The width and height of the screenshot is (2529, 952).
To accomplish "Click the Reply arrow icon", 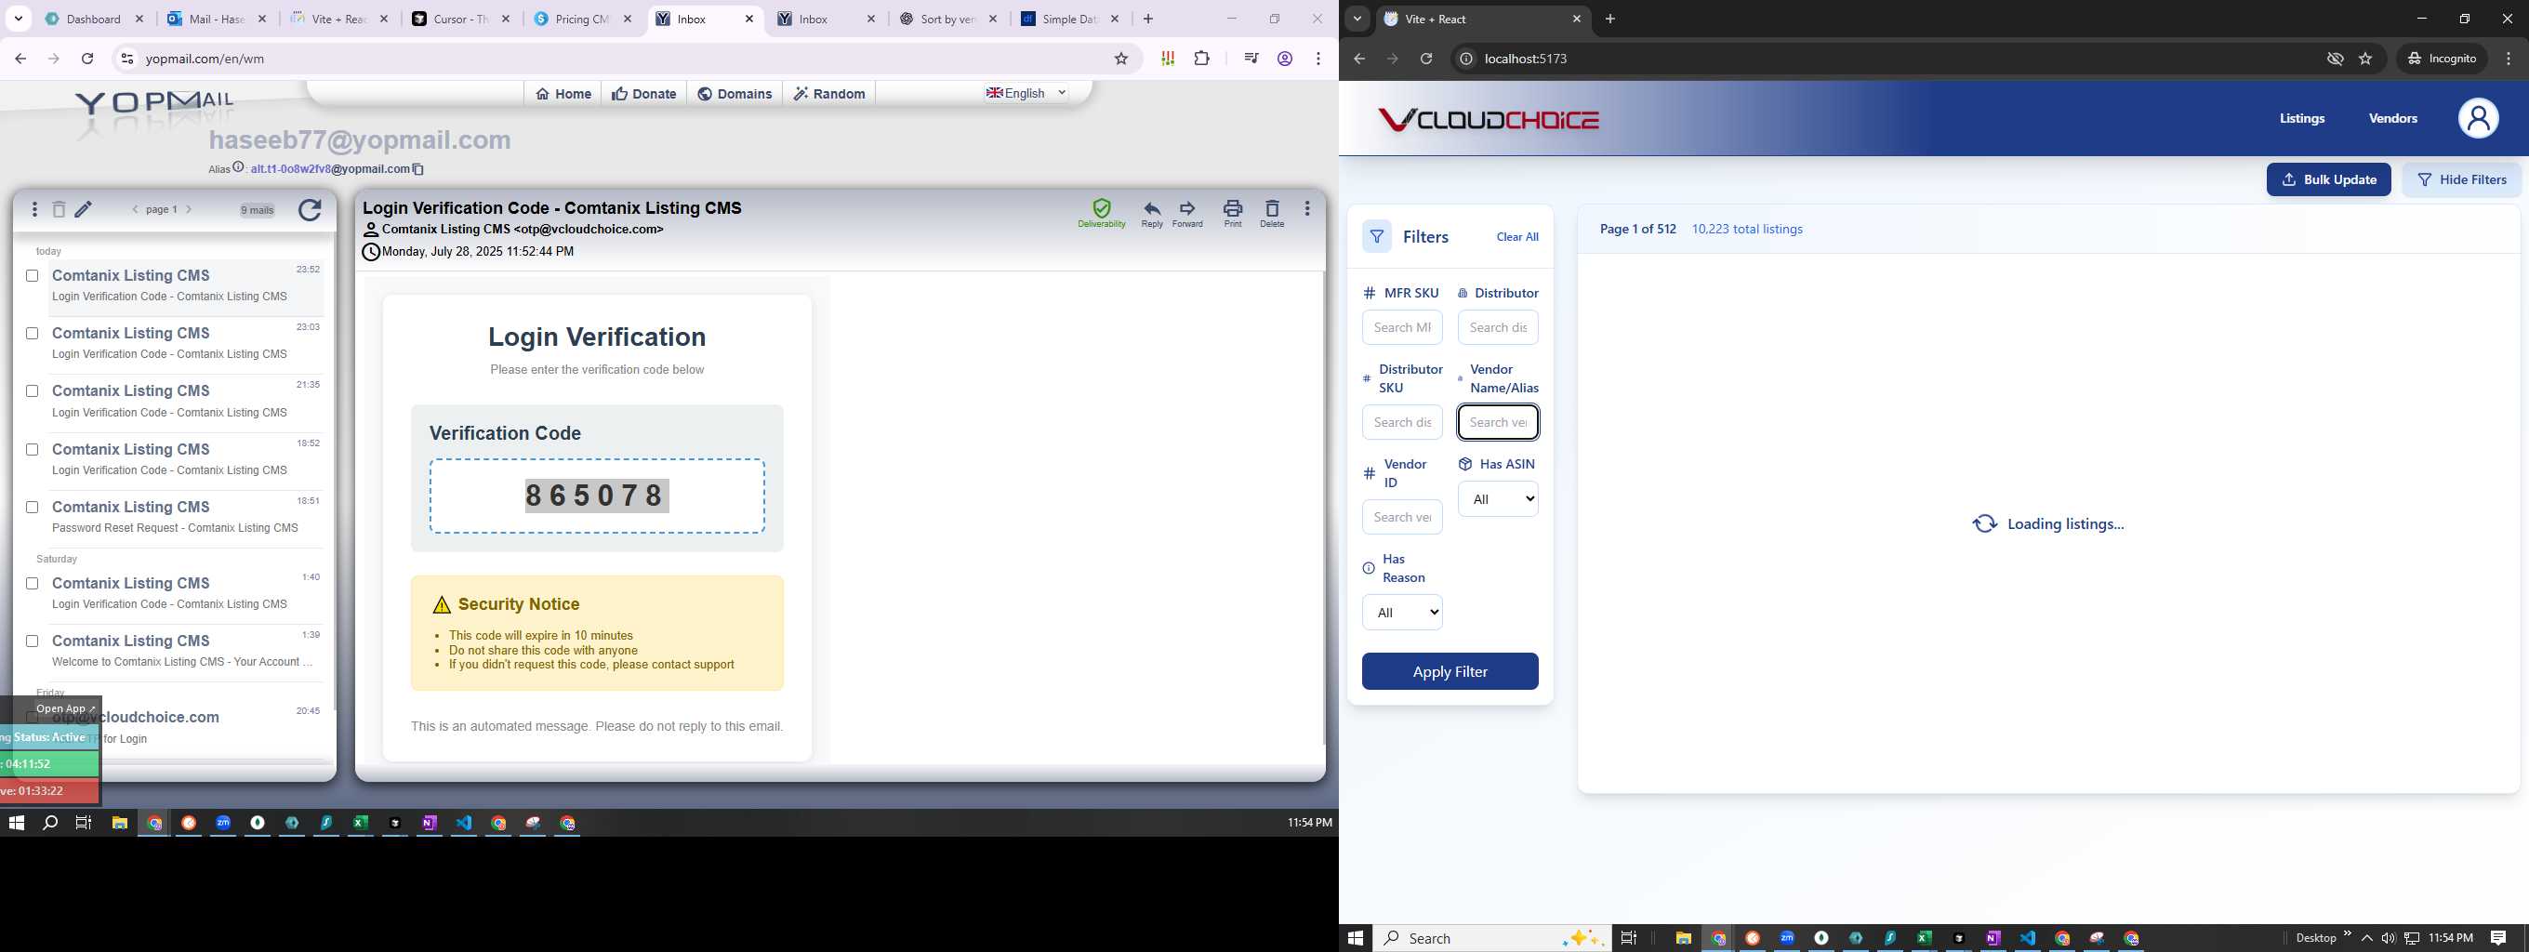I will click(x=1152, y=208).
